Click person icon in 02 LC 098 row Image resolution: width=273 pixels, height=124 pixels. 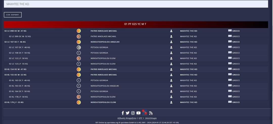coord(171,31)
